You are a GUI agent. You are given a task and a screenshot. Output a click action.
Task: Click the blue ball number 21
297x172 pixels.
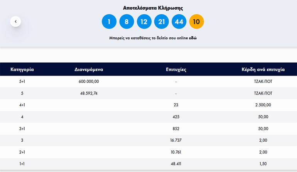click(161, 22)
